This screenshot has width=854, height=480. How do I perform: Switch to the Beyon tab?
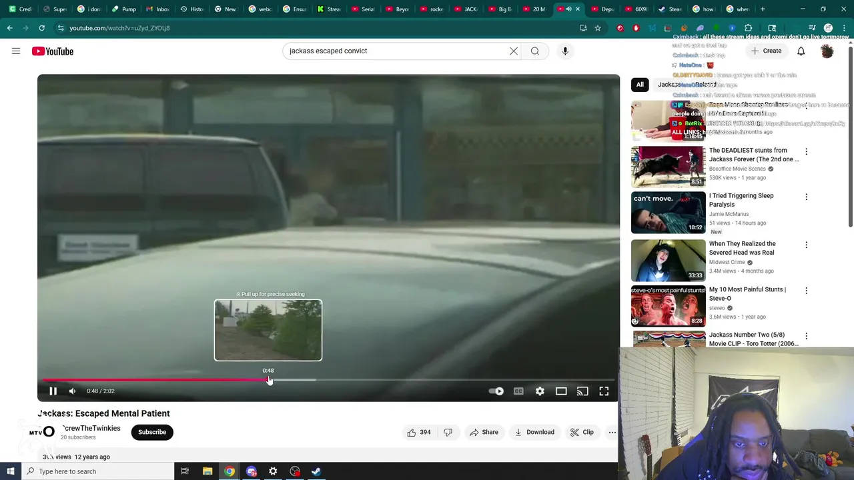pyautogui.click(x=398, y=9)
